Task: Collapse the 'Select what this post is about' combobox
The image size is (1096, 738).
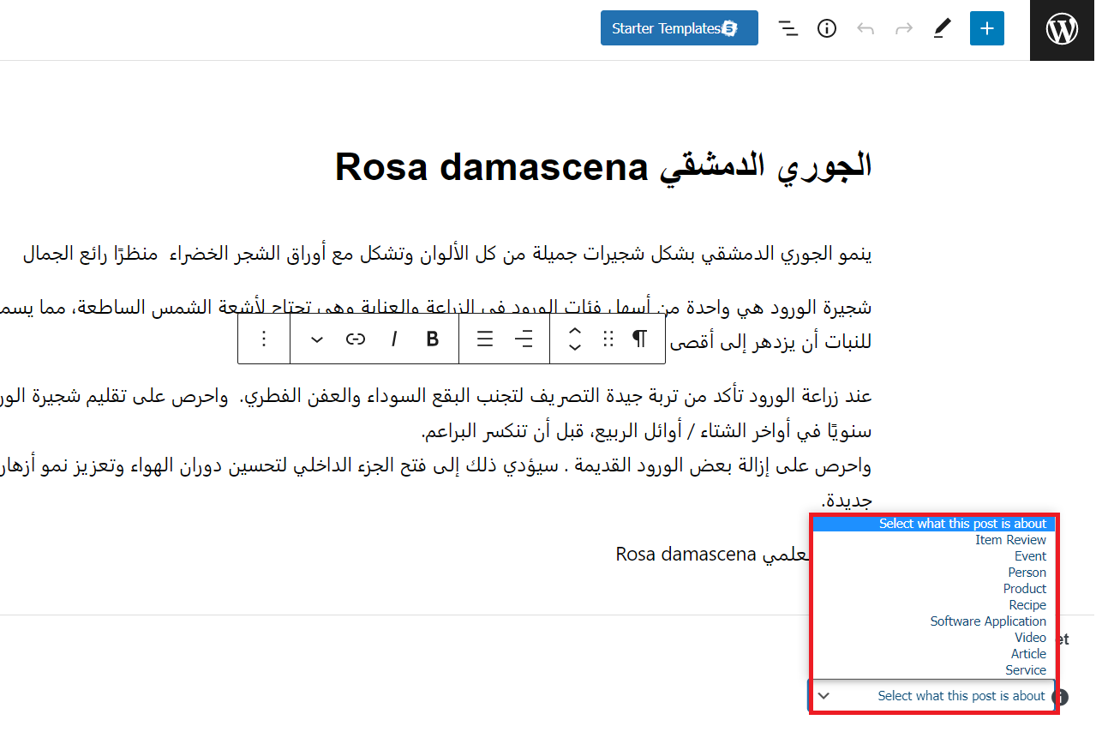Action: click(x=933, y=696)
